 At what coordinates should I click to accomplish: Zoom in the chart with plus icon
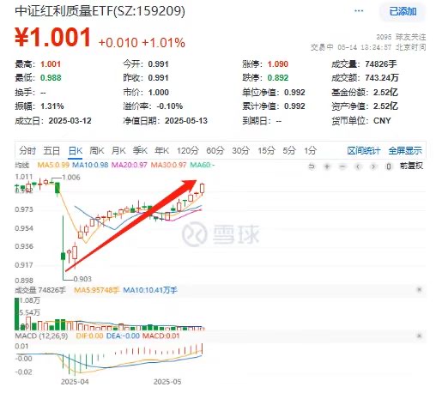click(x=327, y=166)
